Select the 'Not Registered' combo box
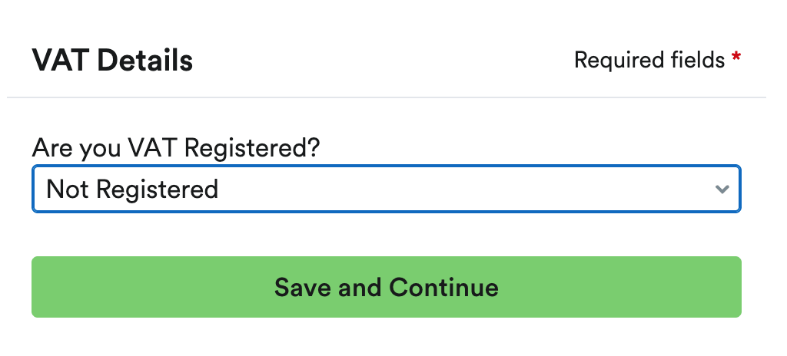Screen dimensions: 787x356 pos(386,189)
